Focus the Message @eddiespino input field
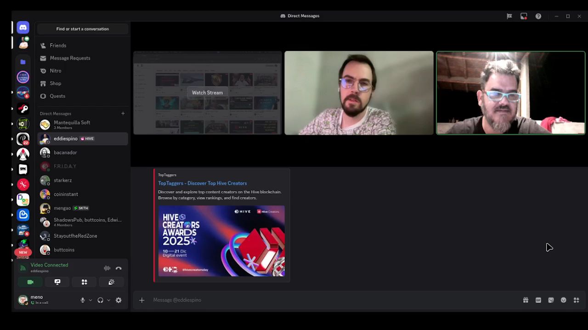 coord(335,300)
